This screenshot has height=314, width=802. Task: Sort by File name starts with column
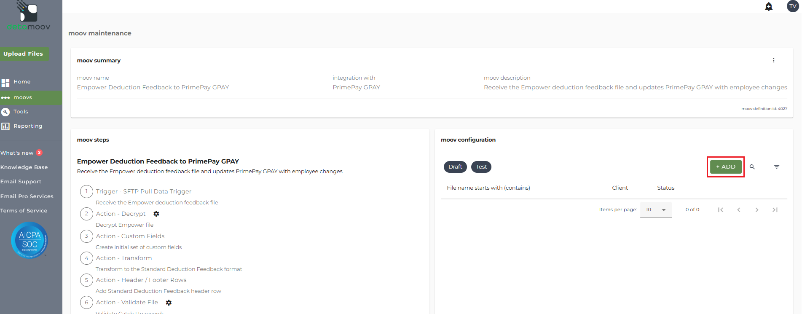click(488, 188)
